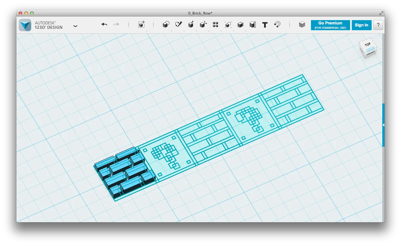Open the Materials panel
This screenshot has width=401, height=245.
point(302,25)
